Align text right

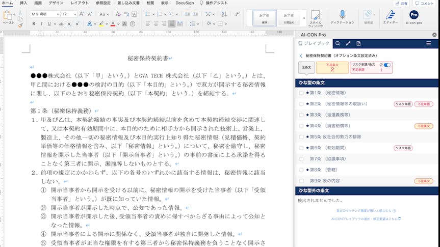pyautogui.click(x=164, y=24)
